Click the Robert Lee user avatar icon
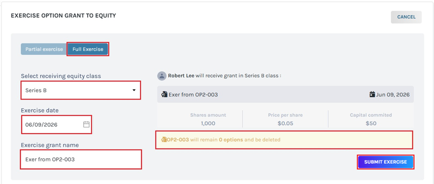Screen dimensions: 434x184 point(162,76)
